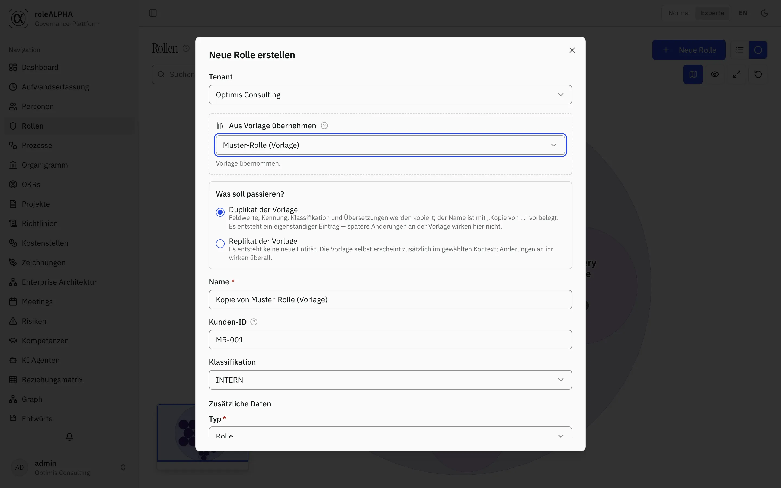Click the notification bell icon
The image size is (781, 488).
(x=69, y=437)
